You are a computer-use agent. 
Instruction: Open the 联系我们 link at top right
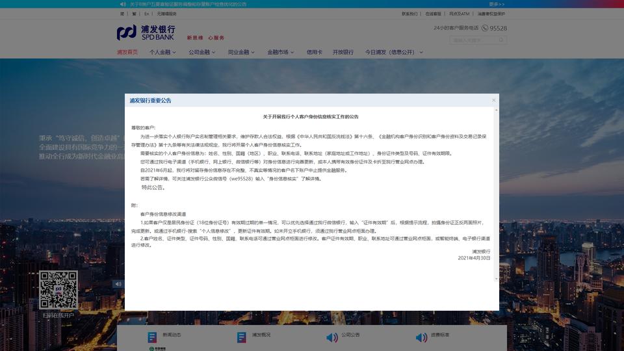coord(409,14)
